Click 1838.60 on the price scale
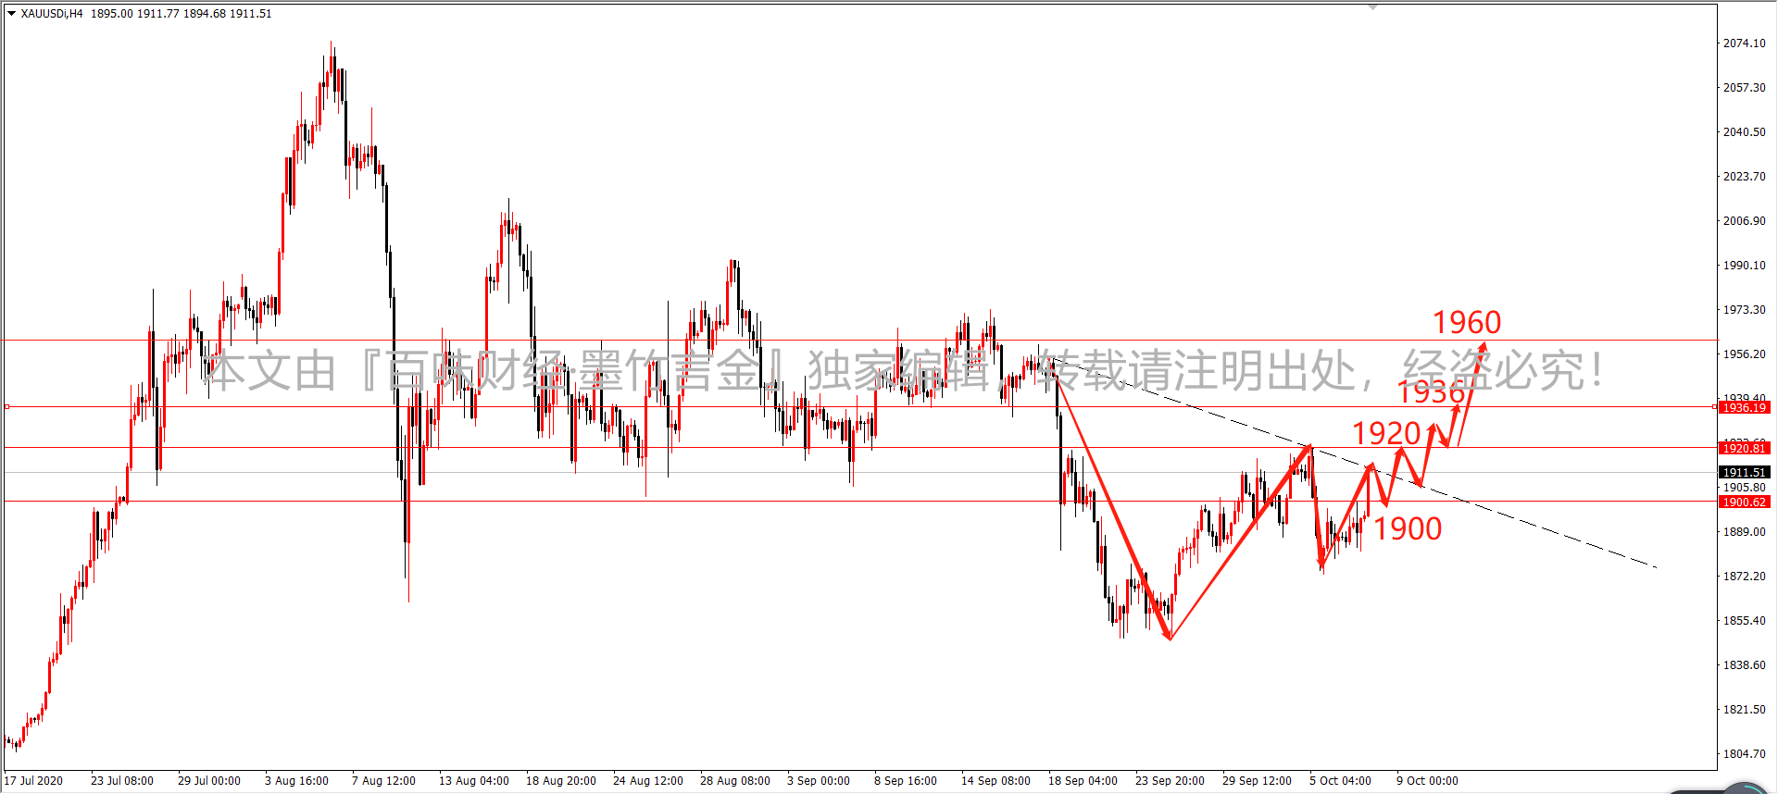 click(1744, 665)
